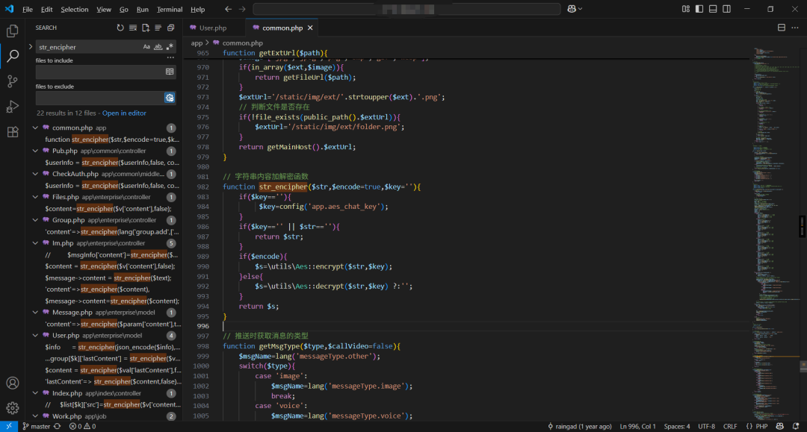Open the Terminal menu
The width and height of the screenshot is (807, 432).
pyautogui.click(x=169, y=10)
